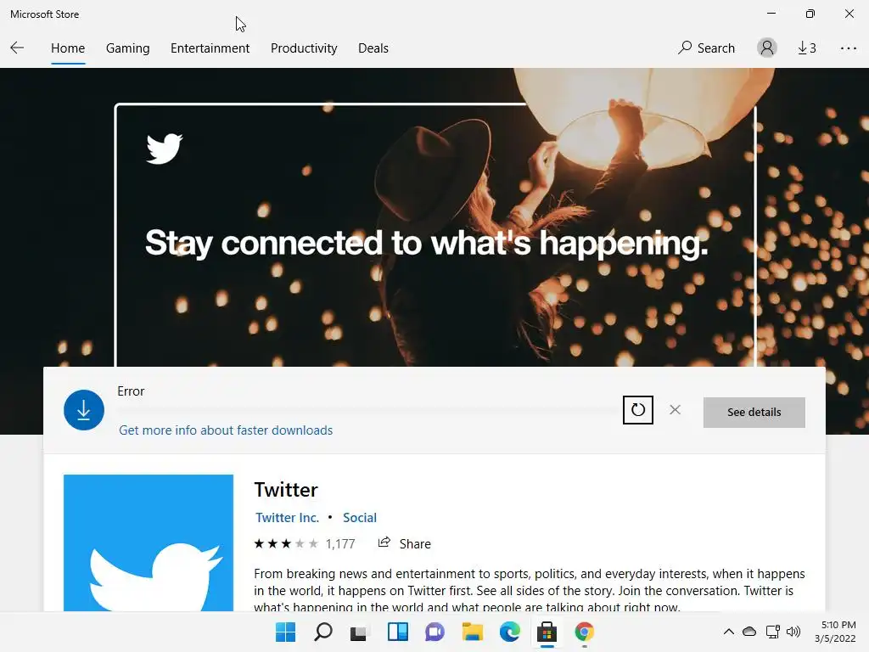This screenshot has width=869, height=652.
Task: Click the error status label
Action: [x=131, y=391]
